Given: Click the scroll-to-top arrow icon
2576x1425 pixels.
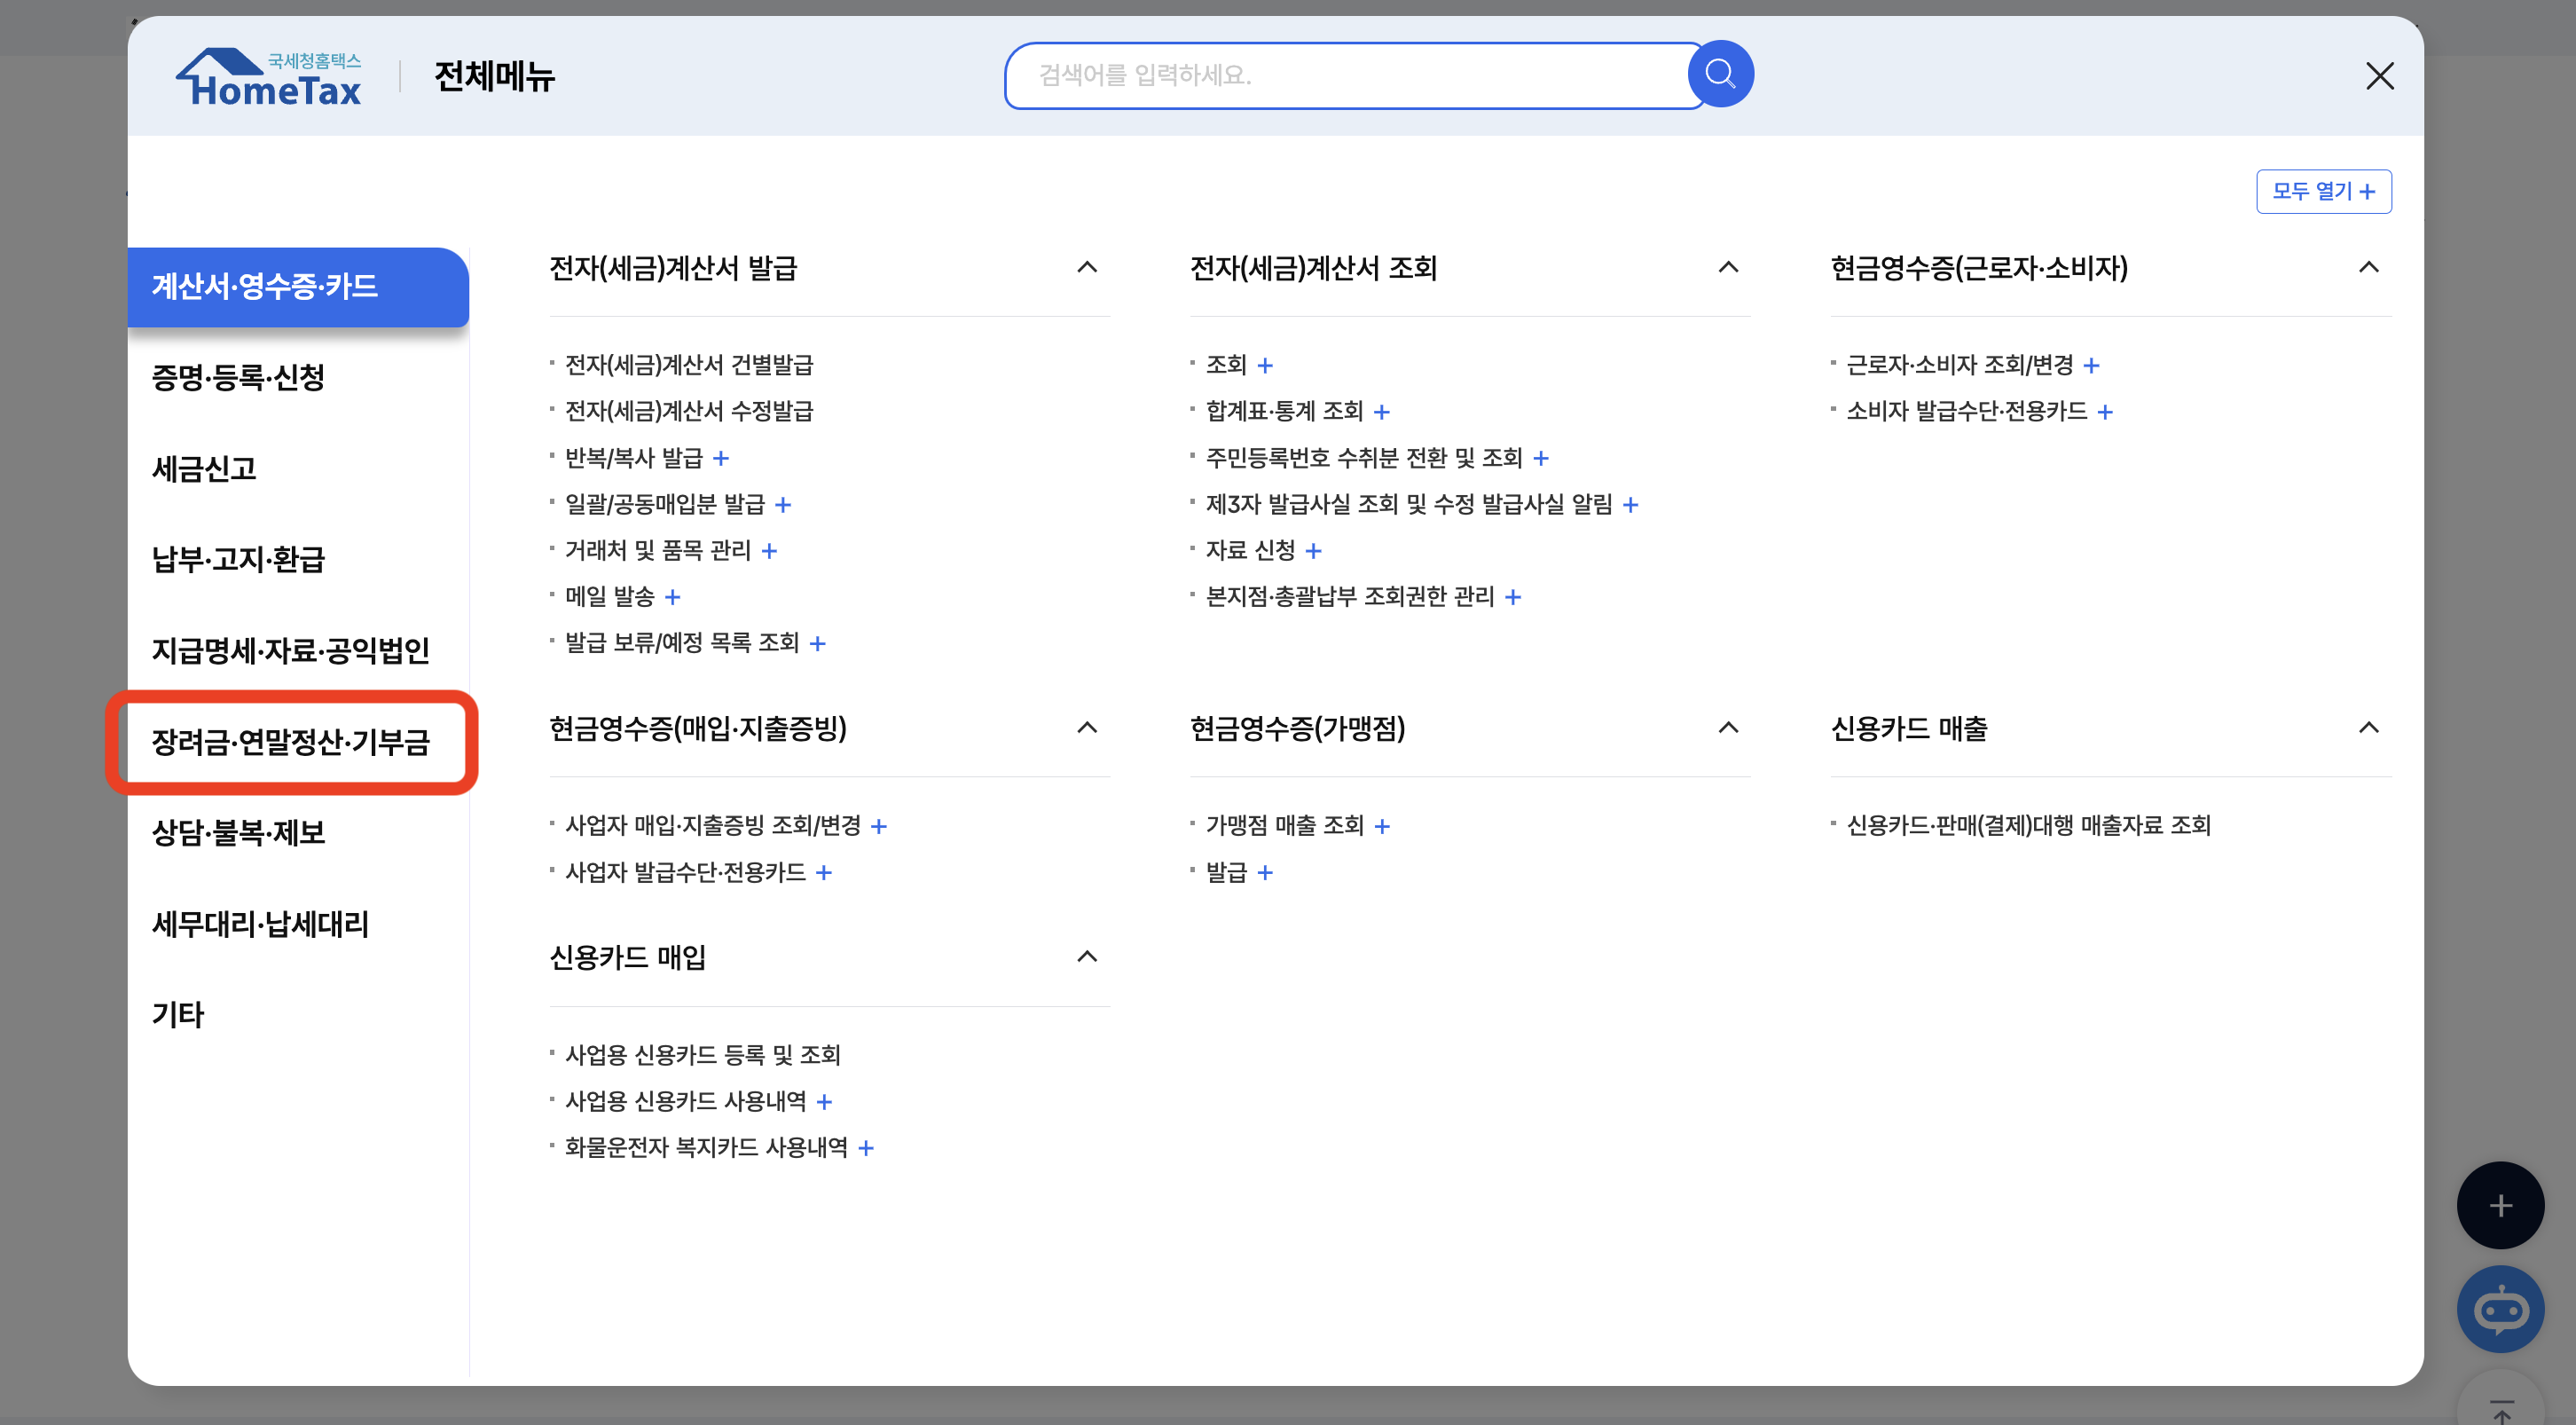Looking at the screenshot, I should pos(2501,1410).
